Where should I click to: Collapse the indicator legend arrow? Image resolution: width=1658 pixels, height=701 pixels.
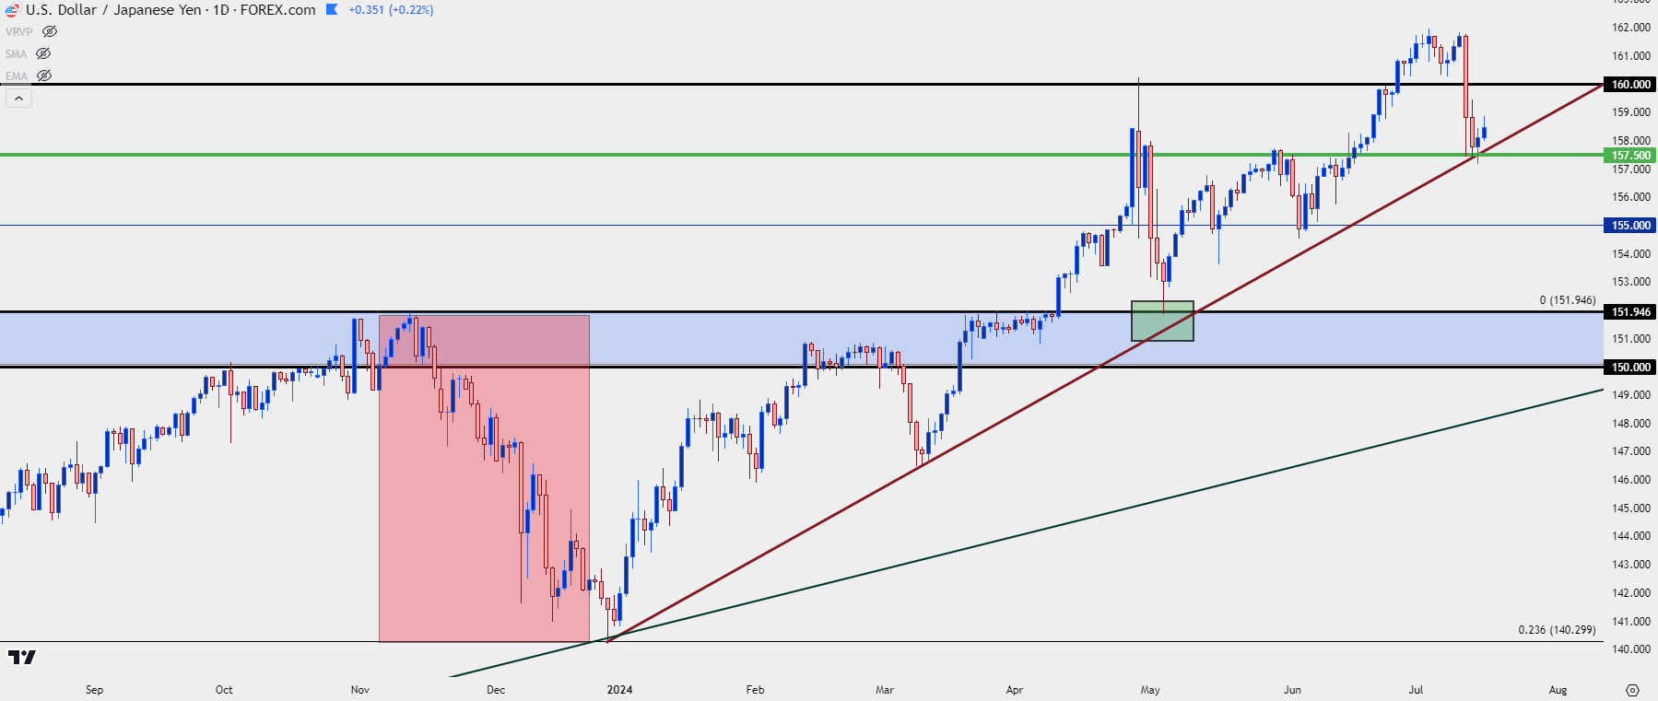tap(18, 98)
